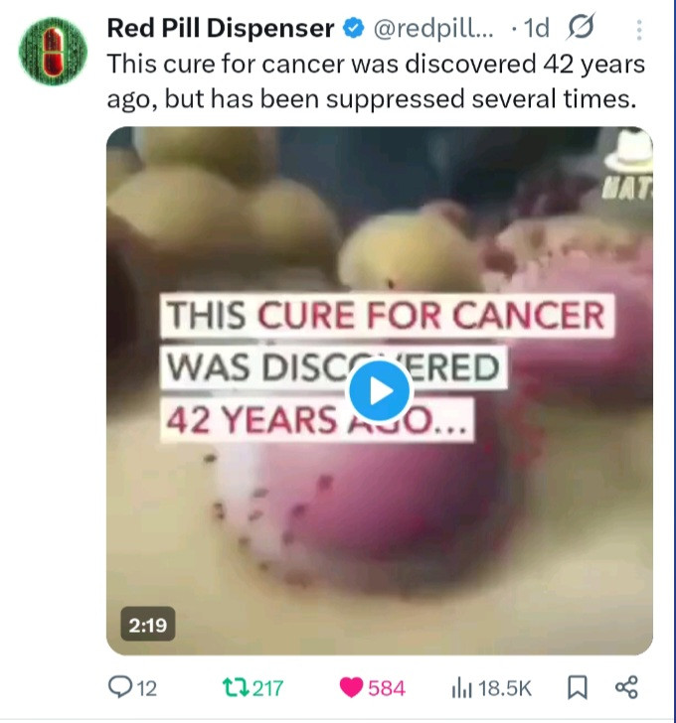Viewport: 676px width, 723px height.
Task: Click the green repost arrows icon
Action: (236, 687)
